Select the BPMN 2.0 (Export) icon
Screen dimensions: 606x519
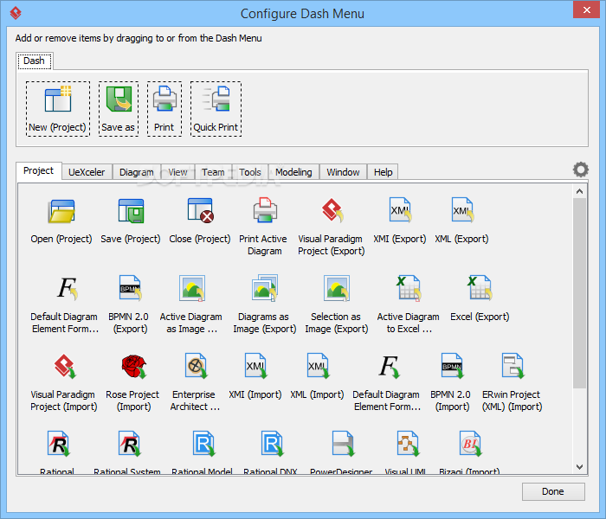[x=130, y=288]
